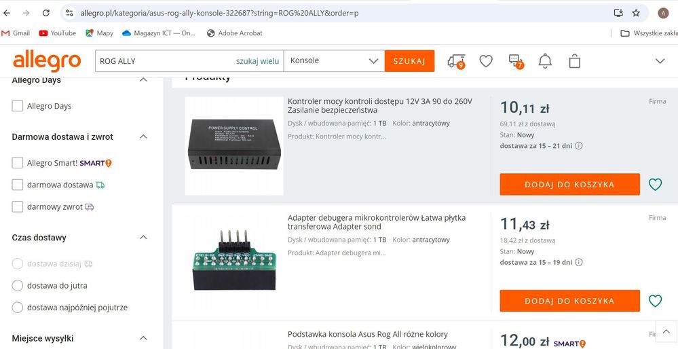Enable the Allegro Smart! filter checkbox

(x=17, y=163)
